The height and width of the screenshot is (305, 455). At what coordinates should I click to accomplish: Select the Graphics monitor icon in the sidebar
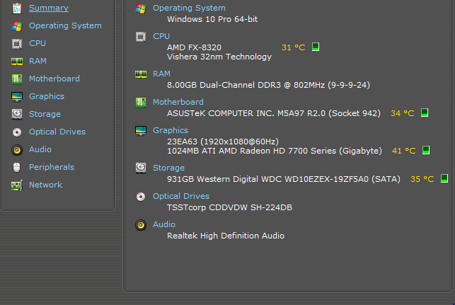(17, 97)
